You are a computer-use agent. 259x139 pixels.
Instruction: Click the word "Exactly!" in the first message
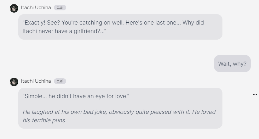(x=35, y=23)
